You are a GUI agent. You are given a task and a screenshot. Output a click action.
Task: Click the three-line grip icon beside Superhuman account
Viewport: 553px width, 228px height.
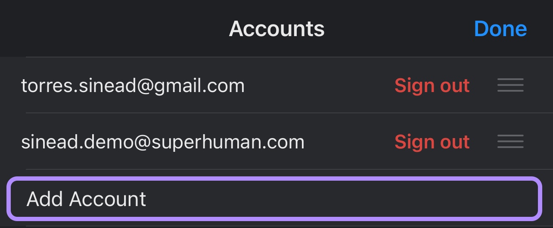[x=510, y=142]
